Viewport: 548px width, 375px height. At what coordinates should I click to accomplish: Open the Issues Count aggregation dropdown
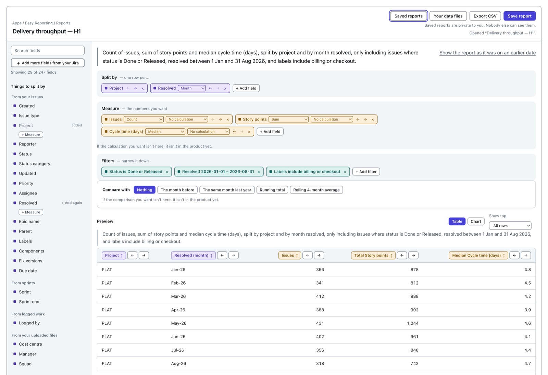pos(144,120)
